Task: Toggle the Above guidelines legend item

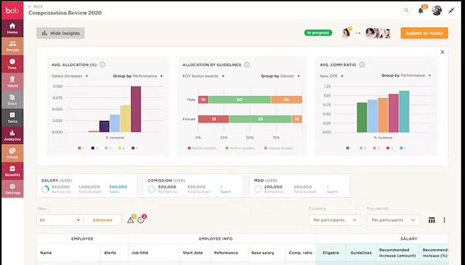Action: 279,148
